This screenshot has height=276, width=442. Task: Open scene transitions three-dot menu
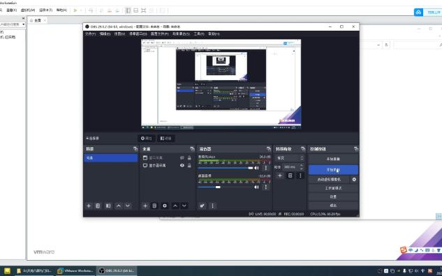300,176
